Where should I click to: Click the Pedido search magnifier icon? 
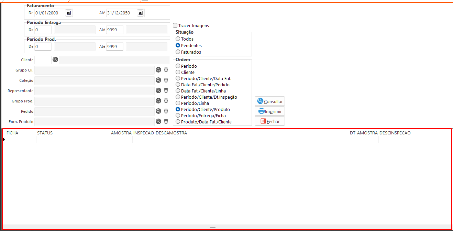point(158,111)
